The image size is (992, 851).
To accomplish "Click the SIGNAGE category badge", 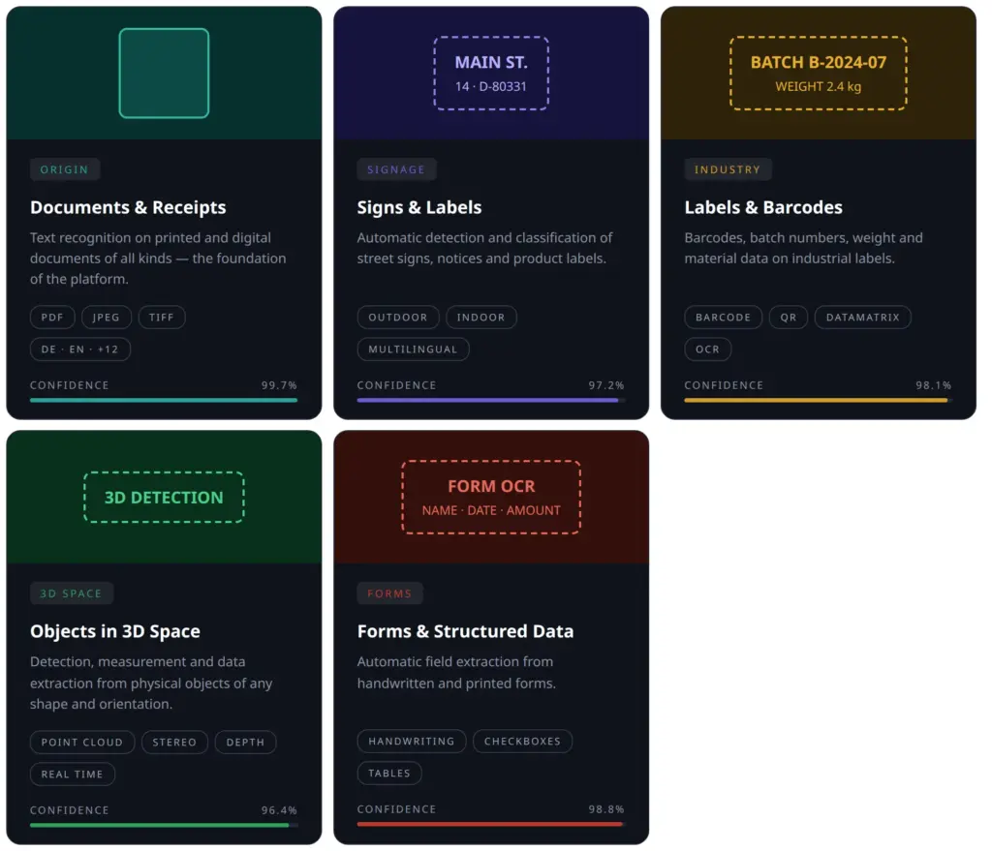I will click(396, 169).
